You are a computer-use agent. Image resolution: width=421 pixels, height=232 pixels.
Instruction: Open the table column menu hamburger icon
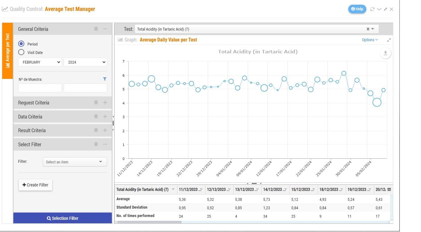(389, 190)
